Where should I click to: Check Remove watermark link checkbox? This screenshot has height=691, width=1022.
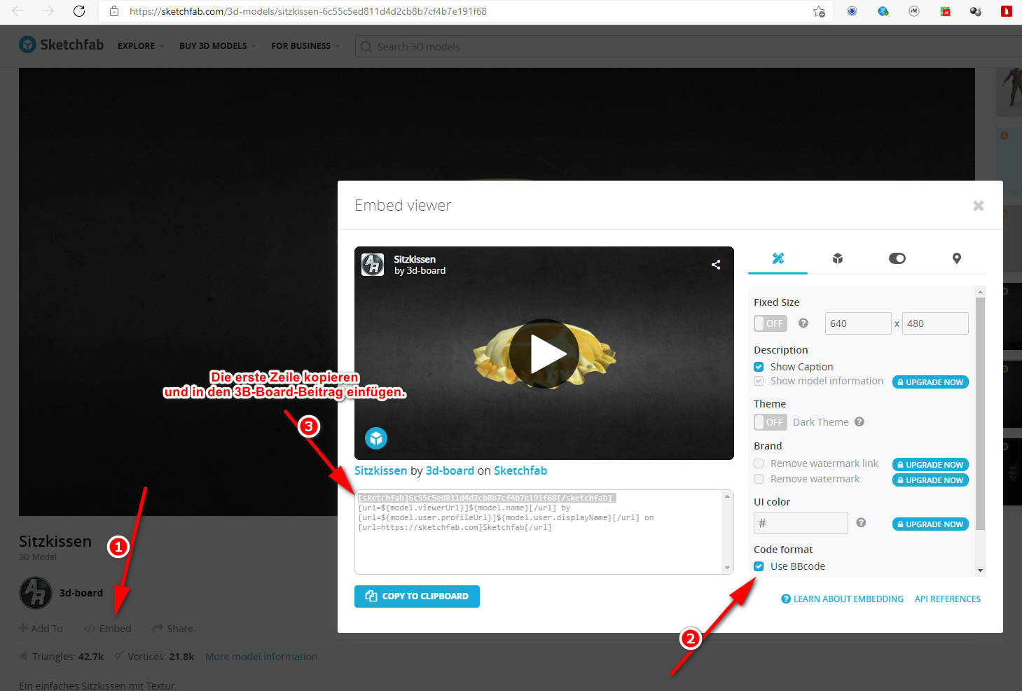click(x=759, y=463)
